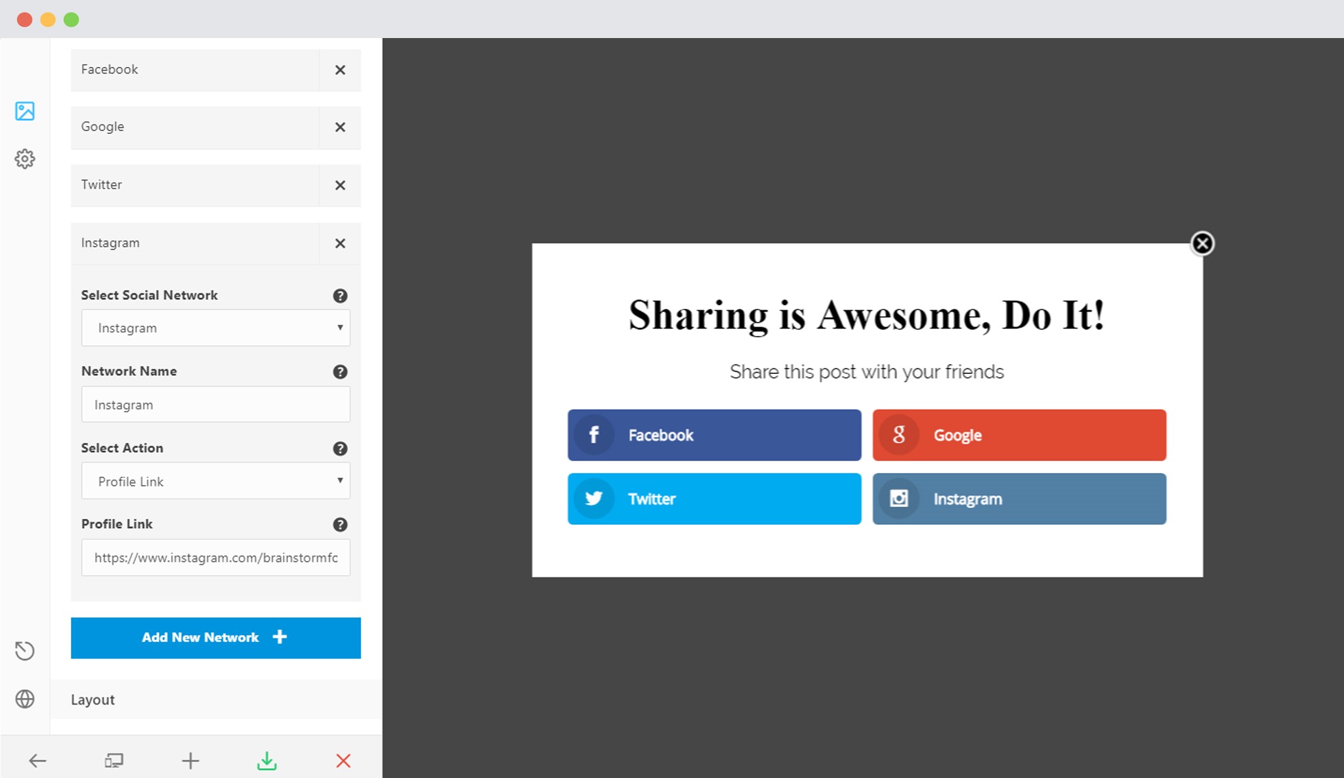1344x778 pixels.
Task: Click the Instagram camera icon in popup
Action: [x=899, y=499]
